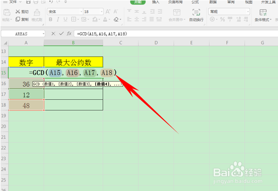Click the increase decimal places icon
The width and height of the screenshot is (278, 191).
click(239, 19)
